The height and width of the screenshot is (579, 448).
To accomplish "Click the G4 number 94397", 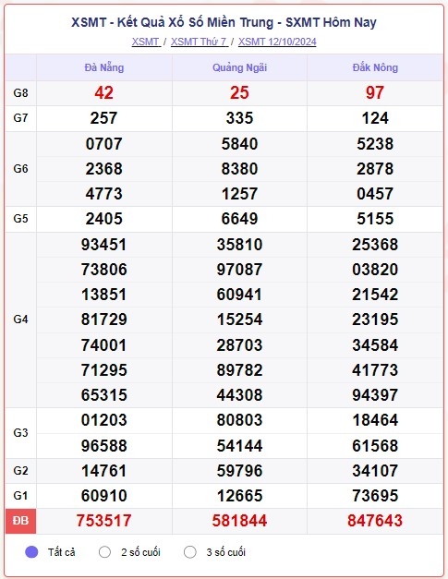I will click(375, 395).
